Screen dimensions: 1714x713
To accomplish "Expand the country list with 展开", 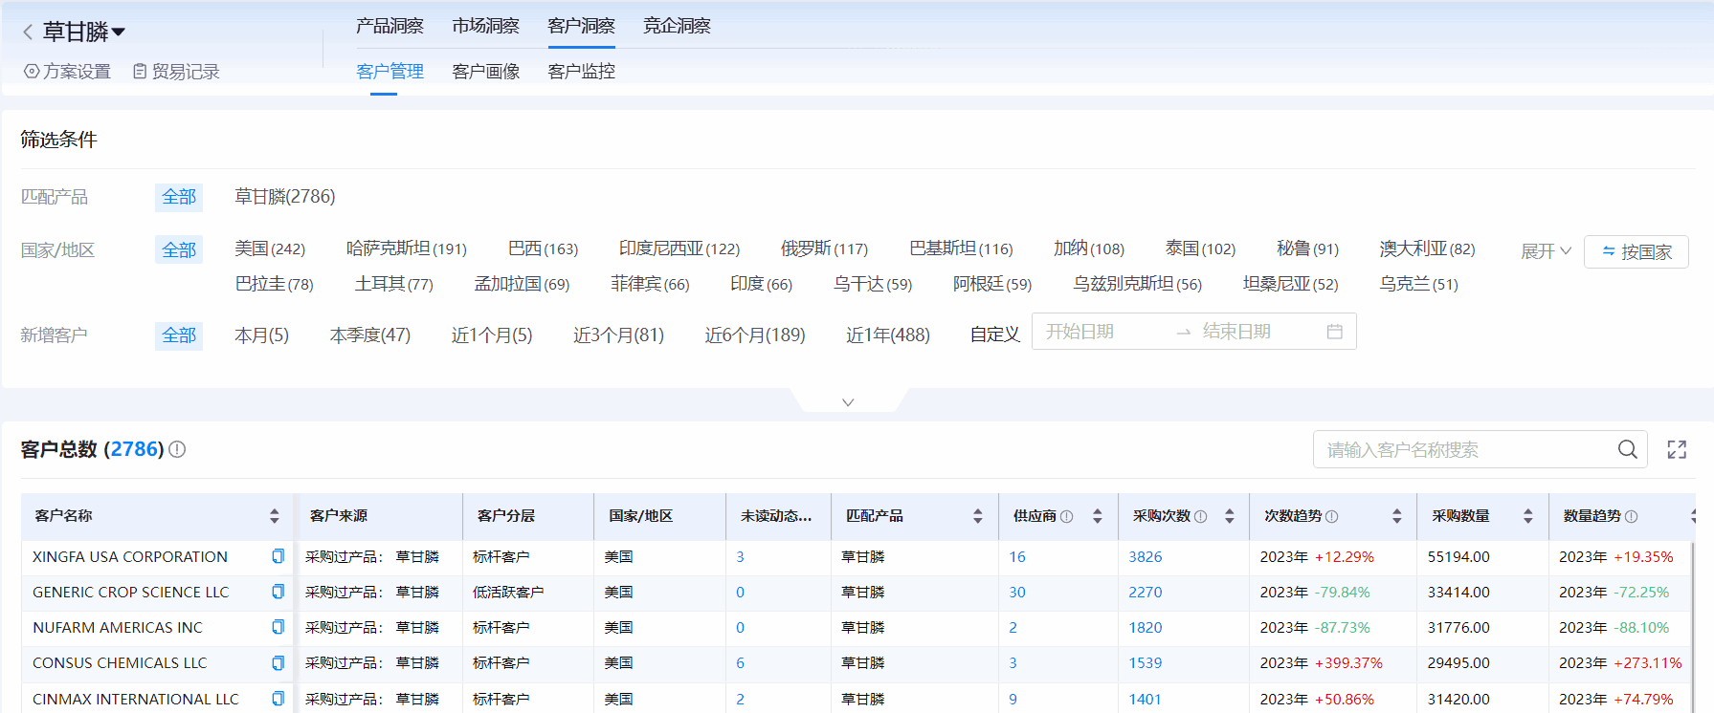I will (x=1546, y=251).
